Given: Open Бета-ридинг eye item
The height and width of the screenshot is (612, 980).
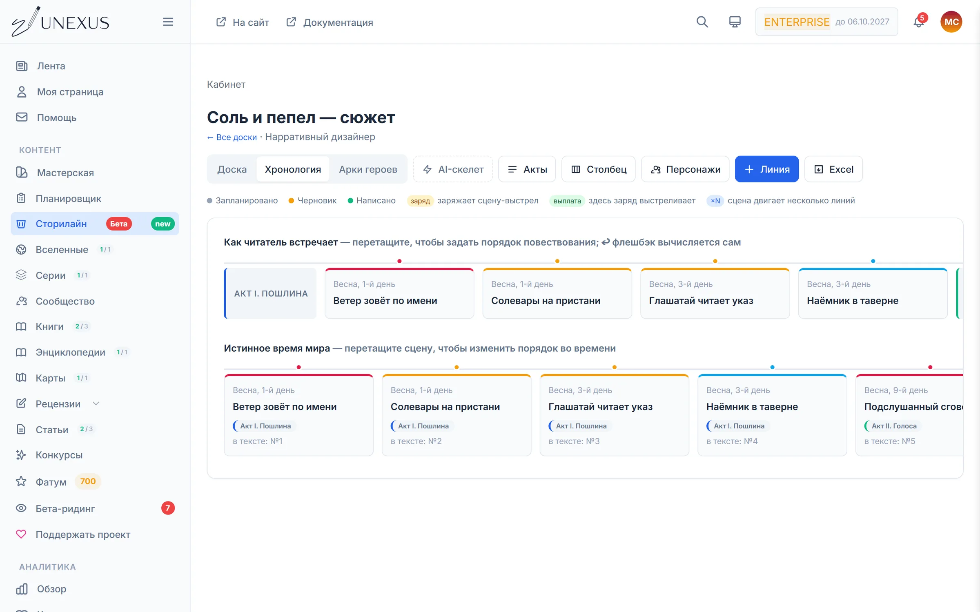Looking at the screenshot, I should point(95,508).
